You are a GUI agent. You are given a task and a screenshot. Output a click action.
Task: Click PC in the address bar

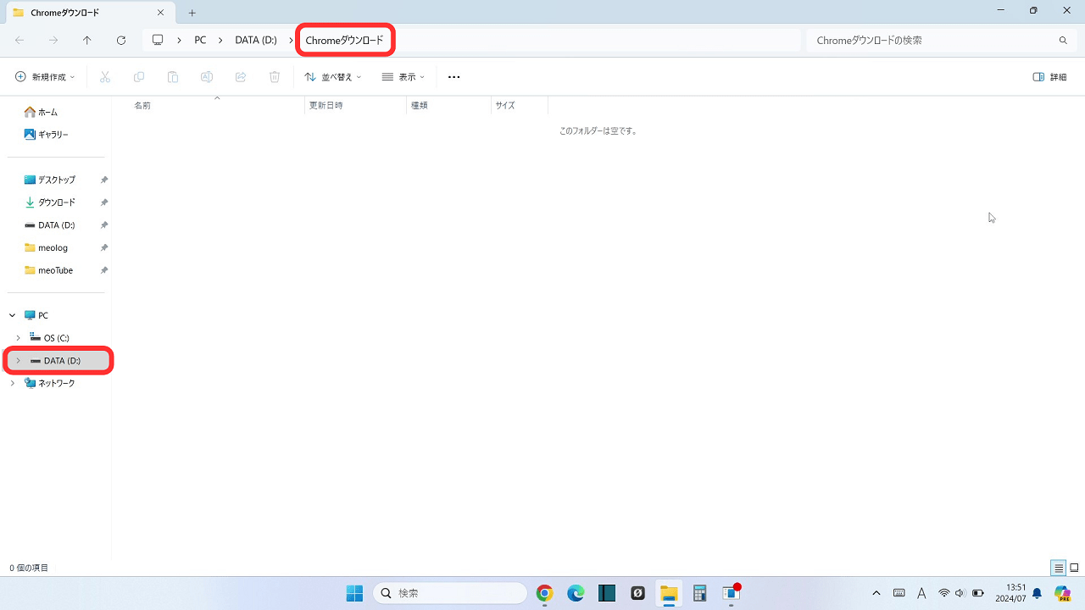(200, 40)
